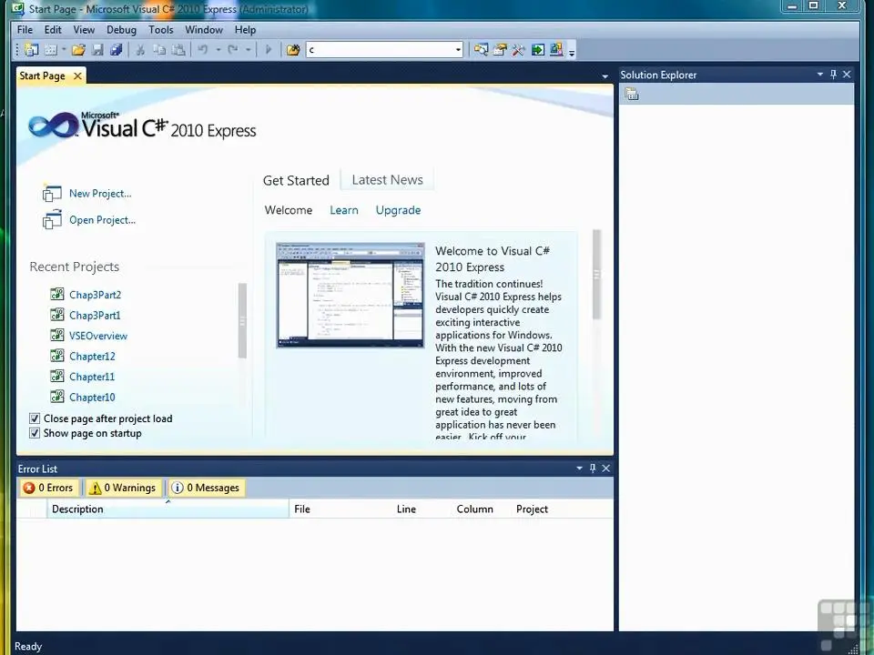The width and height of the screenshot is (874, 655).
Task: Click the New Project toolbar icon
Action: pyautogui.click(x=31, y=50)
